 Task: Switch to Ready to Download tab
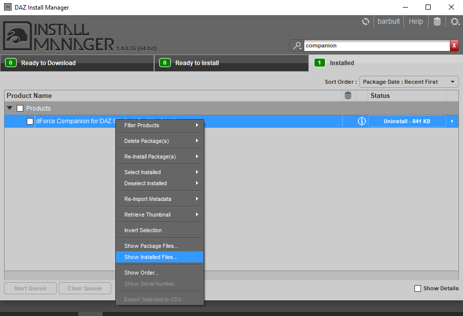coord(77,63)
